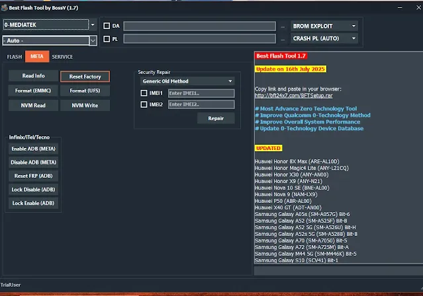Enable the DA checkbox
Viewport: 423px width, 296px height.
[107, 26]
